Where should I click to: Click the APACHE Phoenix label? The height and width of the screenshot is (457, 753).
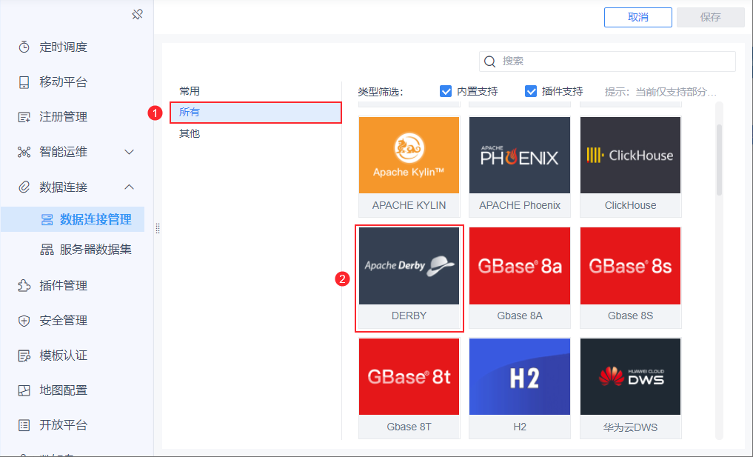[x=520, y=205]
